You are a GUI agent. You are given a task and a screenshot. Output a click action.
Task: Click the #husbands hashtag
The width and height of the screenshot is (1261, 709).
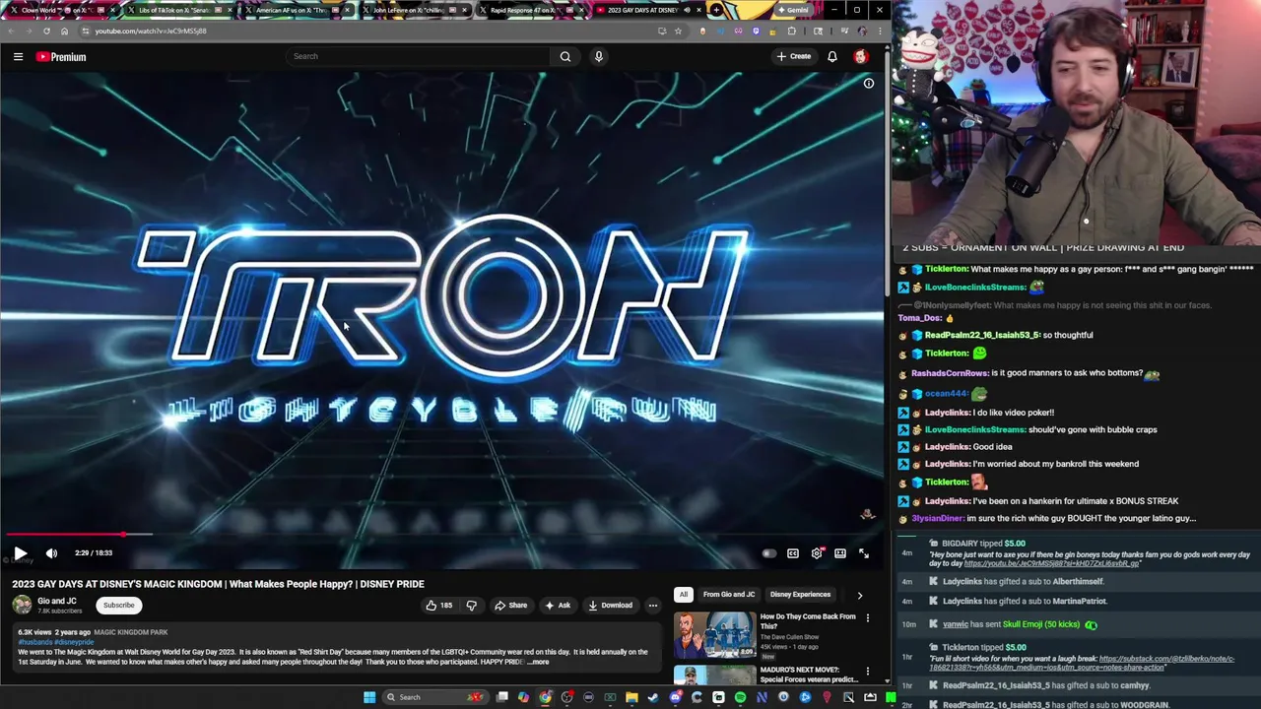[34, 642]
